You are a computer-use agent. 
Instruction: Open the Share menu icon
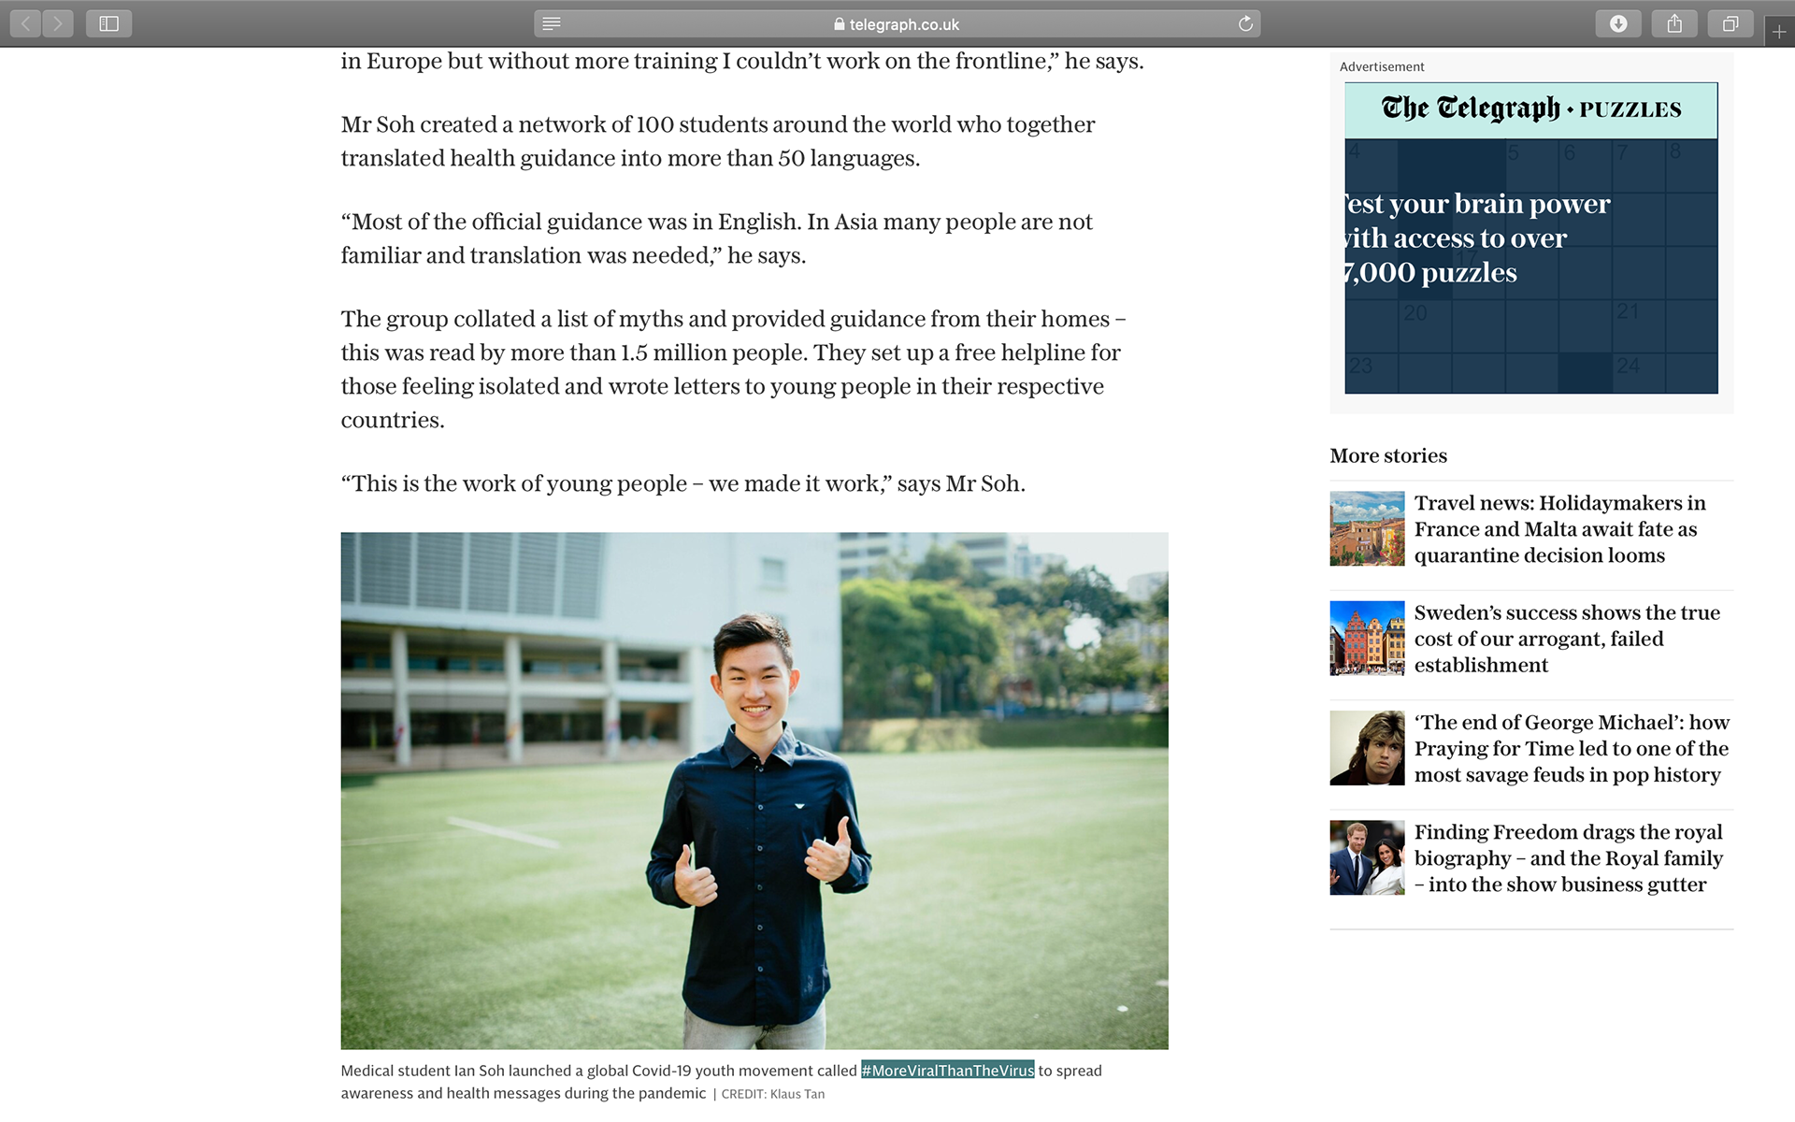tap(1674, 23)
